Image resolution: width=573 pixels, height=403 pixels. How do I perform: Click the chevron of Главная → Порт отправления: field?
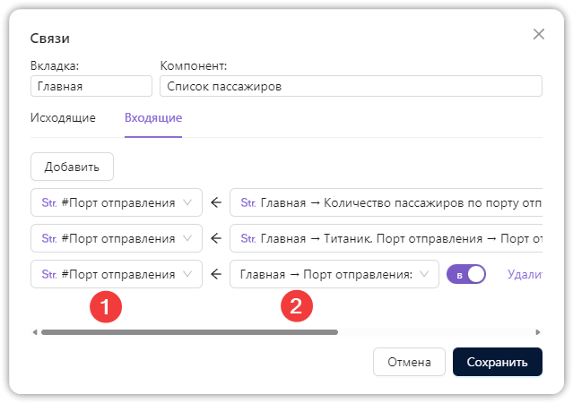(x=424, y=274)
